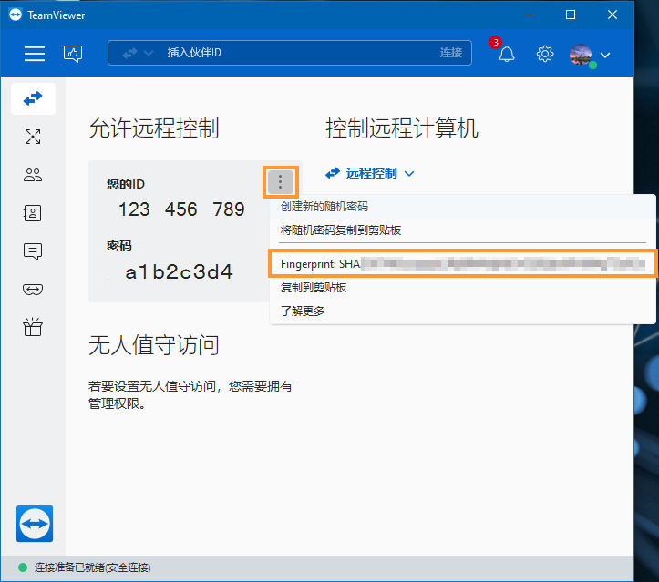659x582 pixels.
Task: Click the feedback thumbs-up icon
Action: tap(73, 54)
